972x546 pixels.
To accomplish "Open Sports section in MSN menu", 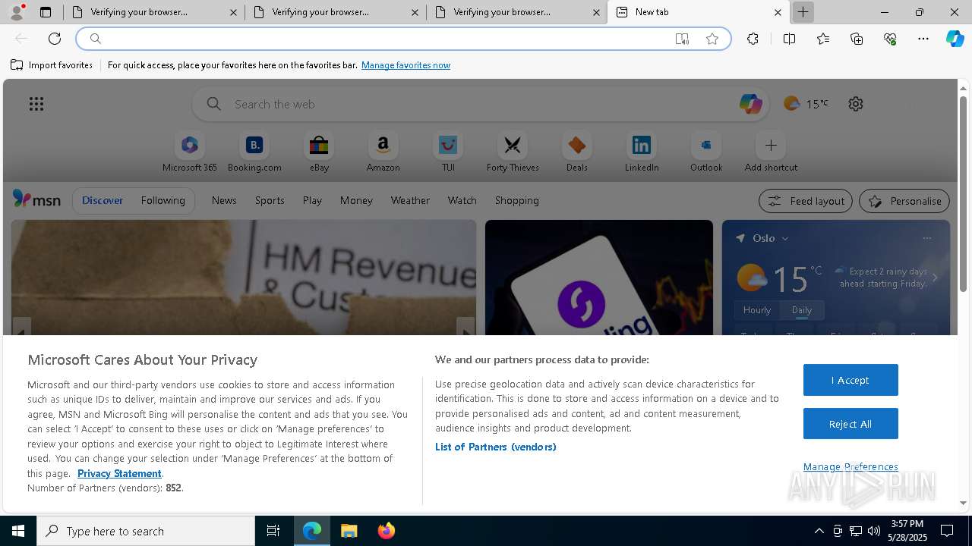I will coord(270,200).
